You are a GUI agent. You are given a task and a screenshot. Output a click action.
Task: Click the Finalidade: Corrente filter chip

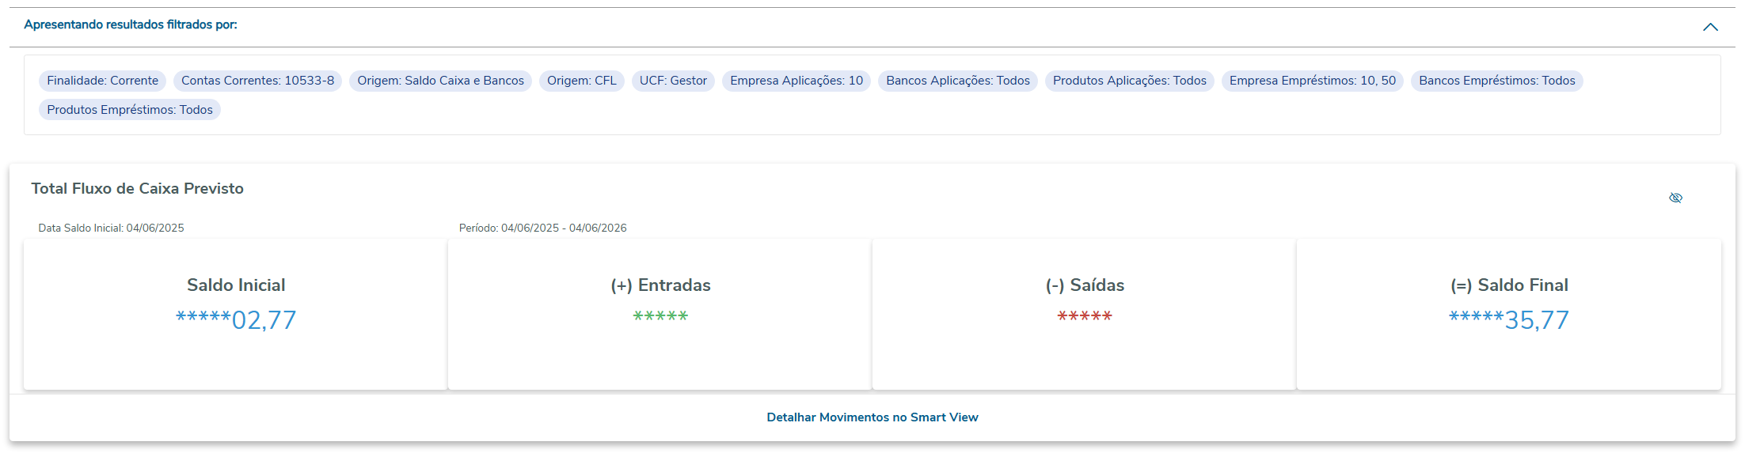(x=102, y=81)
